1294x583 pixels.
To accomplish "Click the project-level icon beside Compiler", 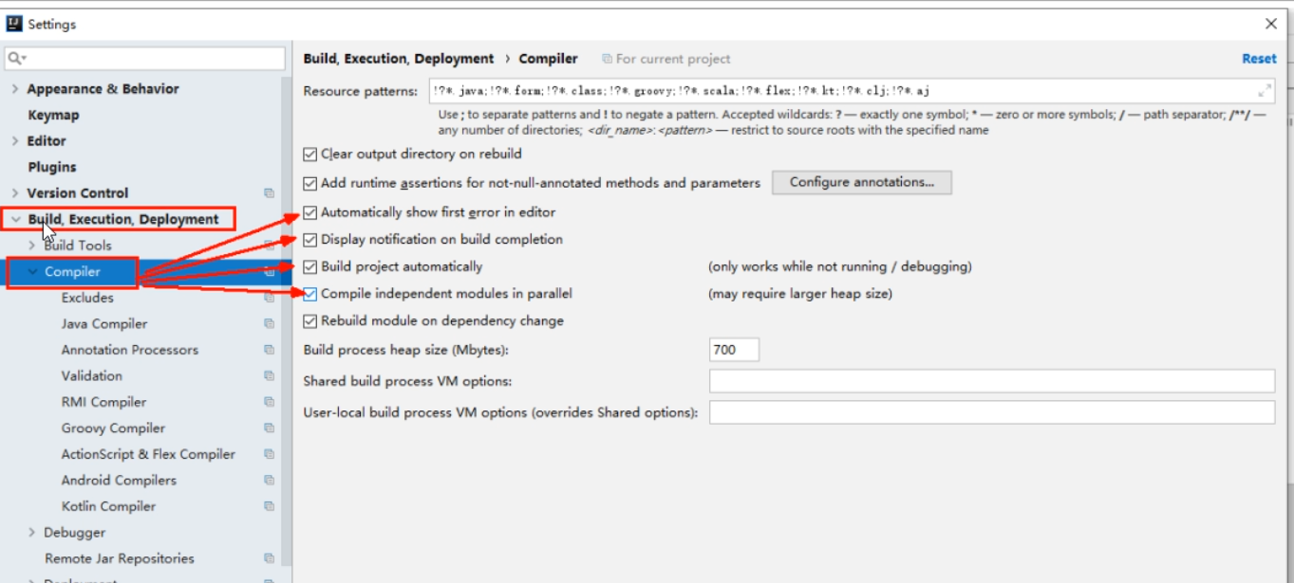I will pyautogui.click(x=270, y=272).
